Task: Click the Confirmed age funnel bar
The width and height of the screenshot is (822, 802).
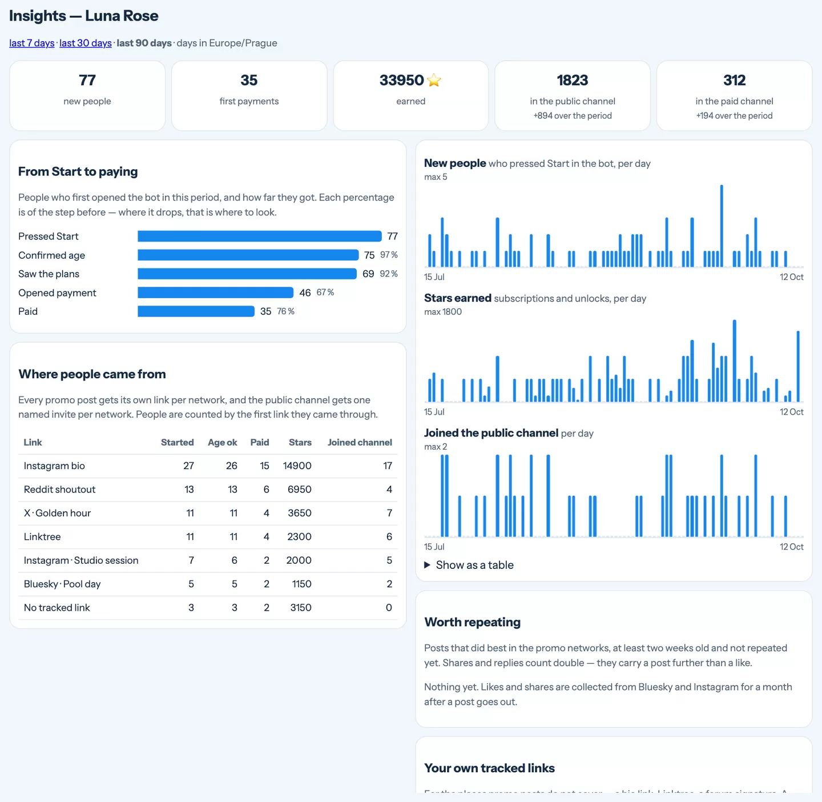Action: pos(248,255)
